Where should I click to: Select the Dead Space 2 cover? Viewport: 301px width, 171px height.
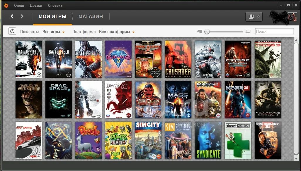click(x=59, y=100)
